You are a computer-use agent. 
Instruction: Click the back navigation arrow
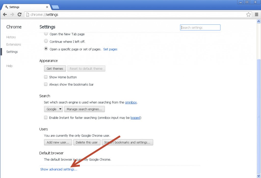point(5,15)
